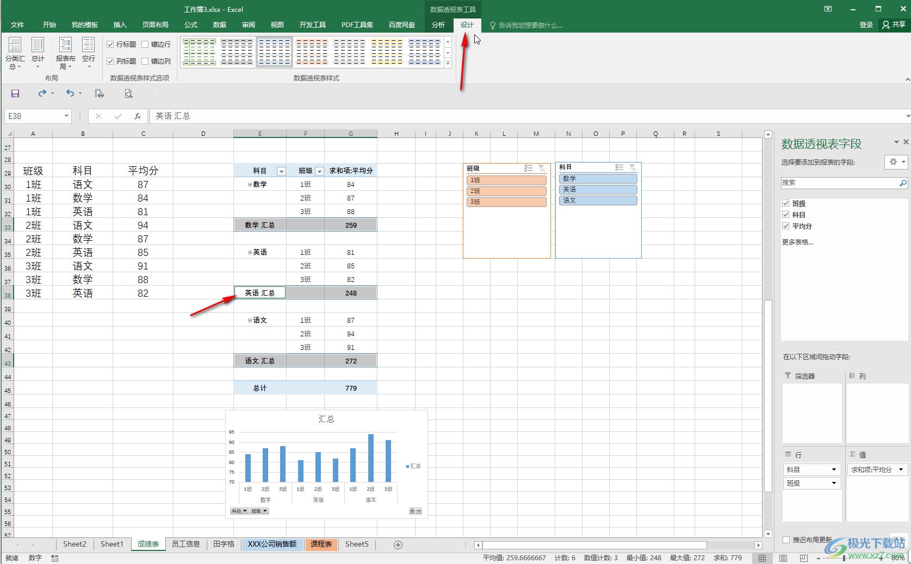
Task: Open the 班级 header filter dropdown
Action: (x=319, y=171)
